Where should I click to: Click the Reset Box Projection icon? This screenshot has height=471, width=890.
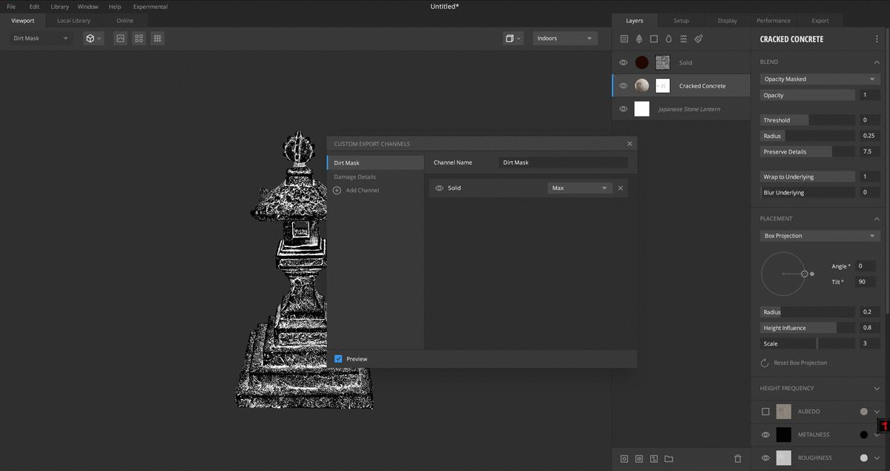coord(765,363)
